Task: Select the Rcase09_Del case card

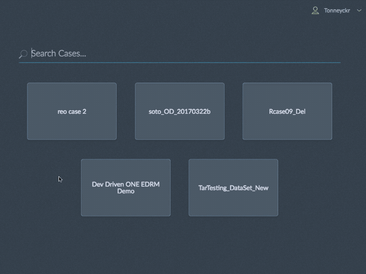Action: click(287, 111)
